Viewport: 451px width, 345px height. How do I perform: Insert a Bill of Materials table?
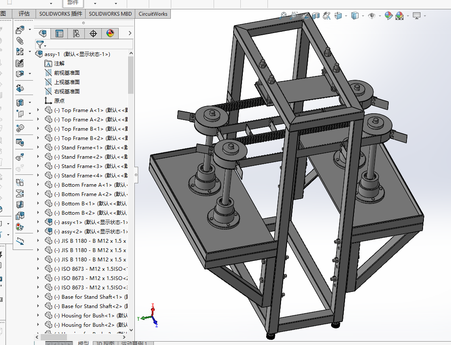20,142
